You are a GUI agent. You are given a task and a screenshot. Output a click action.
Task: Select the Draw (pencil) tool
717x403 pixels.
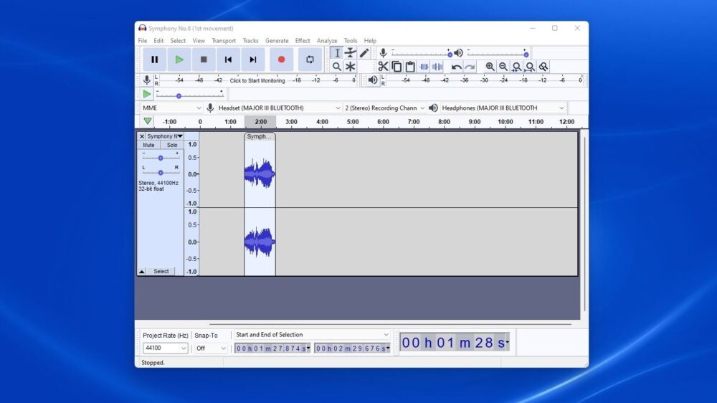coord(364,53)
